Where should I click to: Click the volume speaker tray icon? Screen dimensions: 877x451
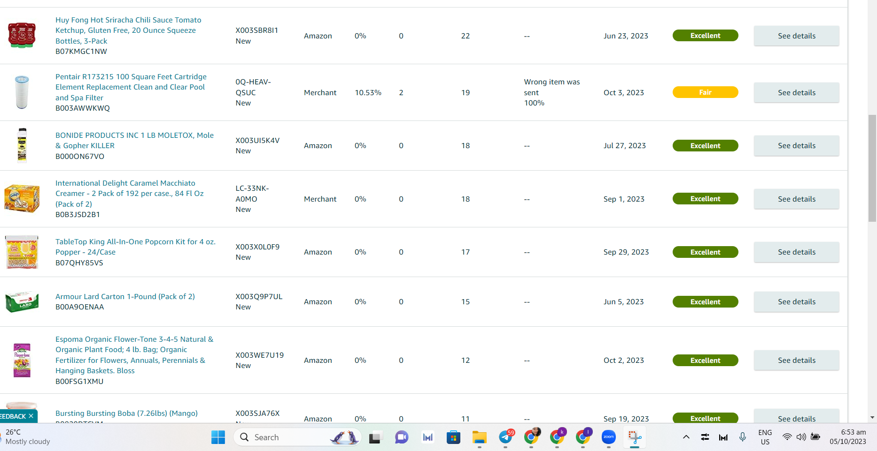tap(801, 437)
